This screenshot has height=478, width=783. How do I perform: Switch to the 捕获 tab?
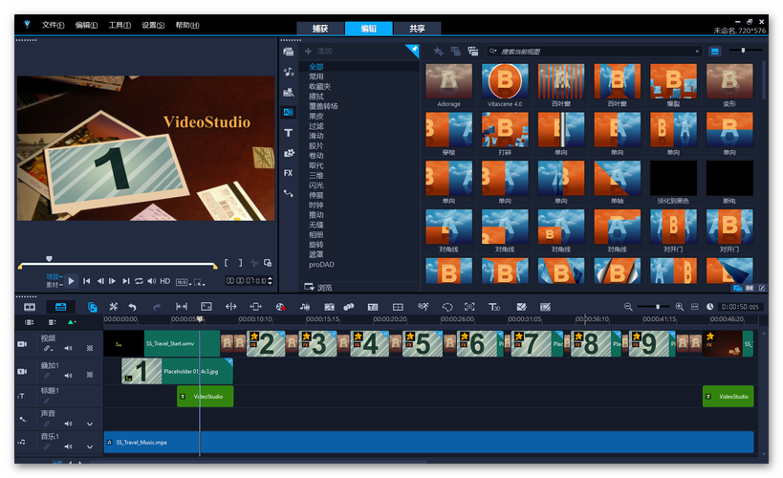point(320,29)
